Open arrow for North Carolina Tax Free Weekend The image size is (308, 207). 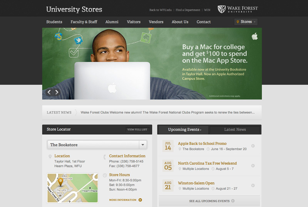[x=253, y=166]
